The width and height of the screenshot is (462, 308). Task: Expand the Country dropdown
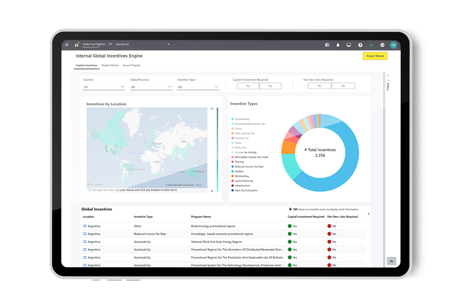pyautogui.click(x=104, y=87)
